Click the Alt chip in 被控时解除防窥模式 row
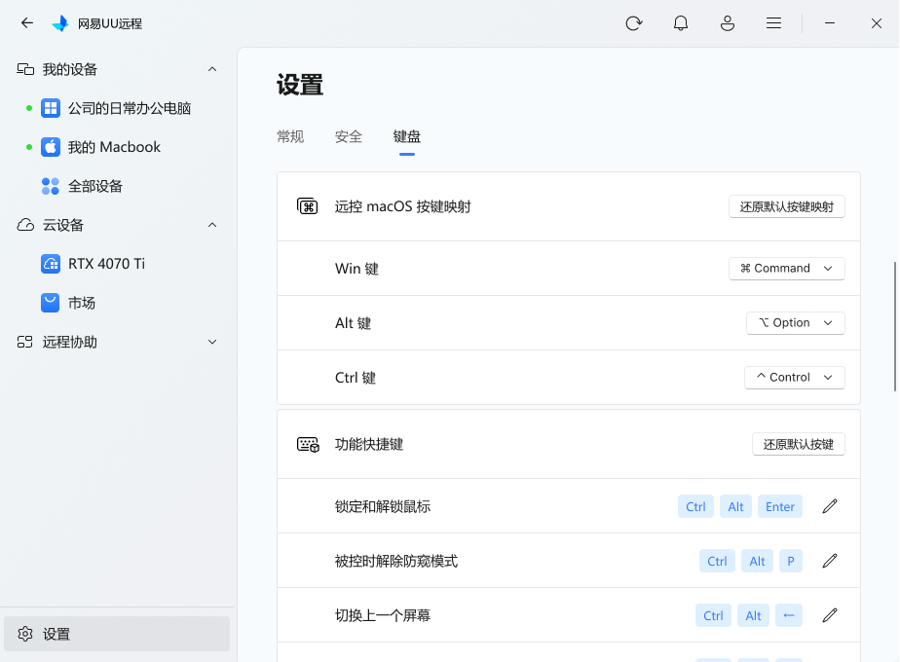Screen dimensions: 900x662 (757, 561)
